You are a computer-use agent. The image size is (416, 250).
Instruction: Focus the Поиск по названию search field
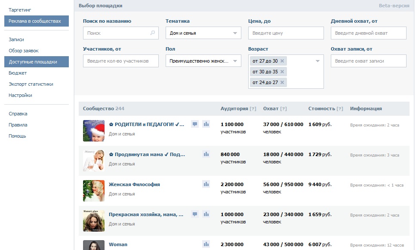pyautogui.click(x=121, y=33)
